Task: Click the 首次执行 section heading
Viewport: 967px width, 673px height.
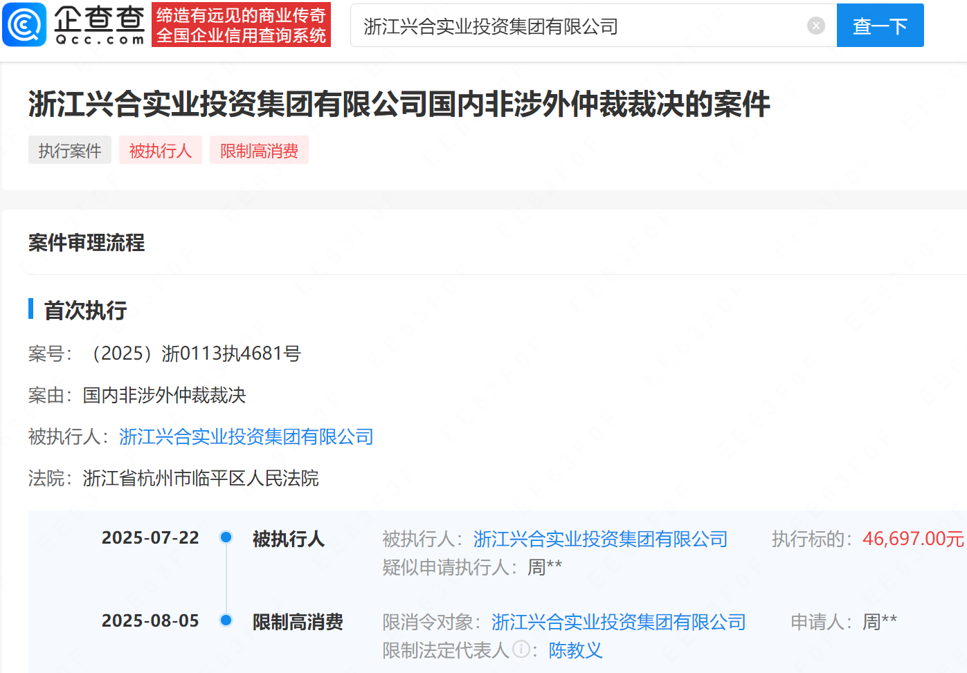Action: 85,311
